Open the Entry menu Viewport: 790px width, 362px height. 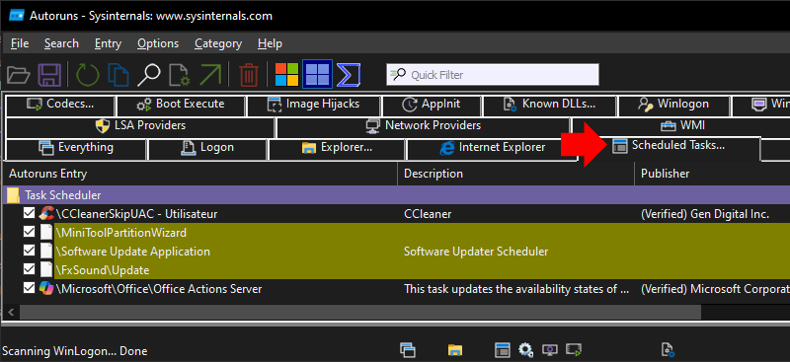(x=108, y=43)
